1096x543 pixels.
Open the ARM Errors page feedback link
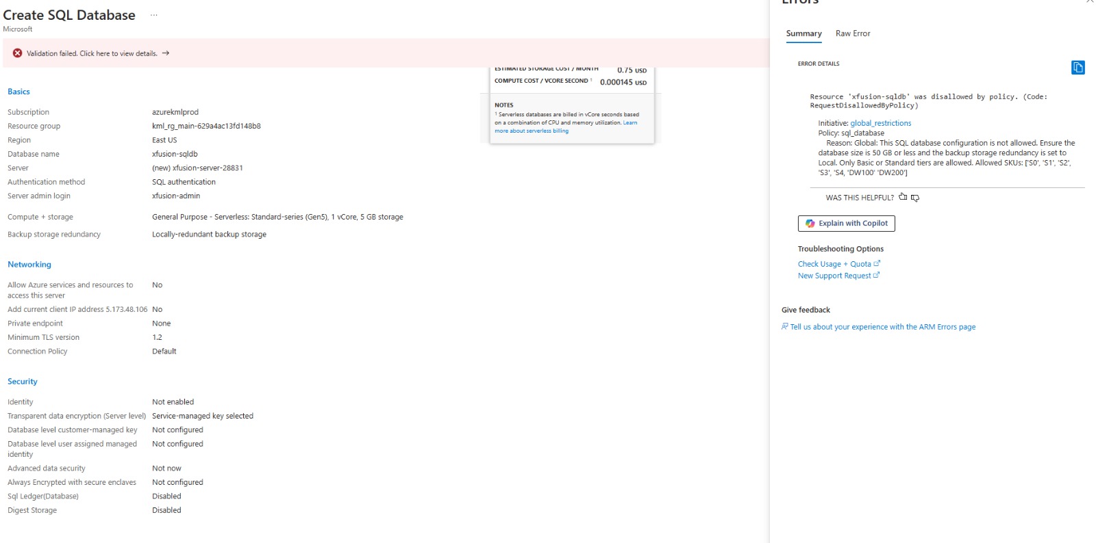(x=879, y=327)
